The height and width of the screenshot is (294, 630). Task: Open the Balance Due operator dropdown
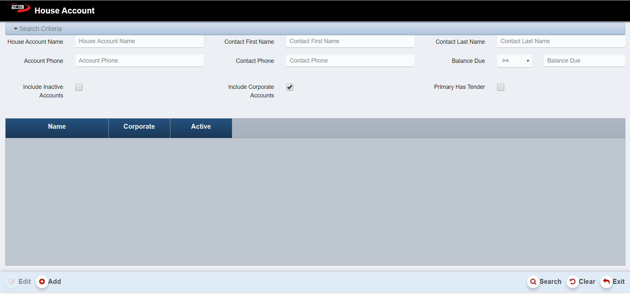[x=514, y=61]
